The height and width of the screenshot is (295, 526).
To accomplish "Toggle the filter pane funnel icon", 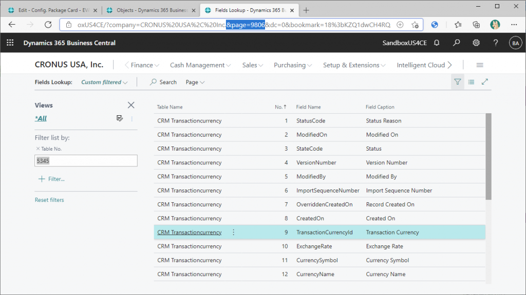I will [x=457, y=82].
